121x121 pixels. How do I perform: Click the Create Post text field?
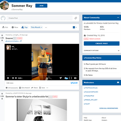click(x=39, y=18)
